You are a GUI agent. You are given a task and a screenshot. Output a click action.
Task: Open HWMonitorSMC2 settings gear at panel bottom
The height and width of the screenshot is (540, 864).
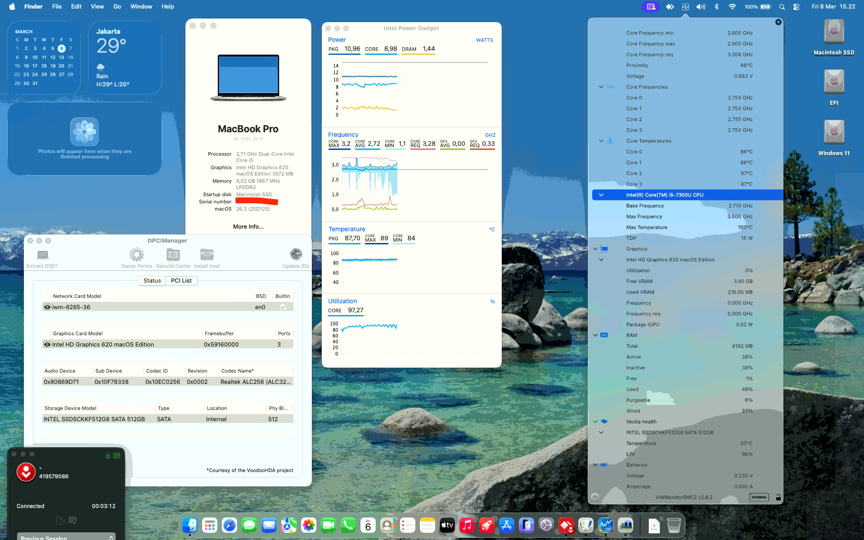click(595, 497)
